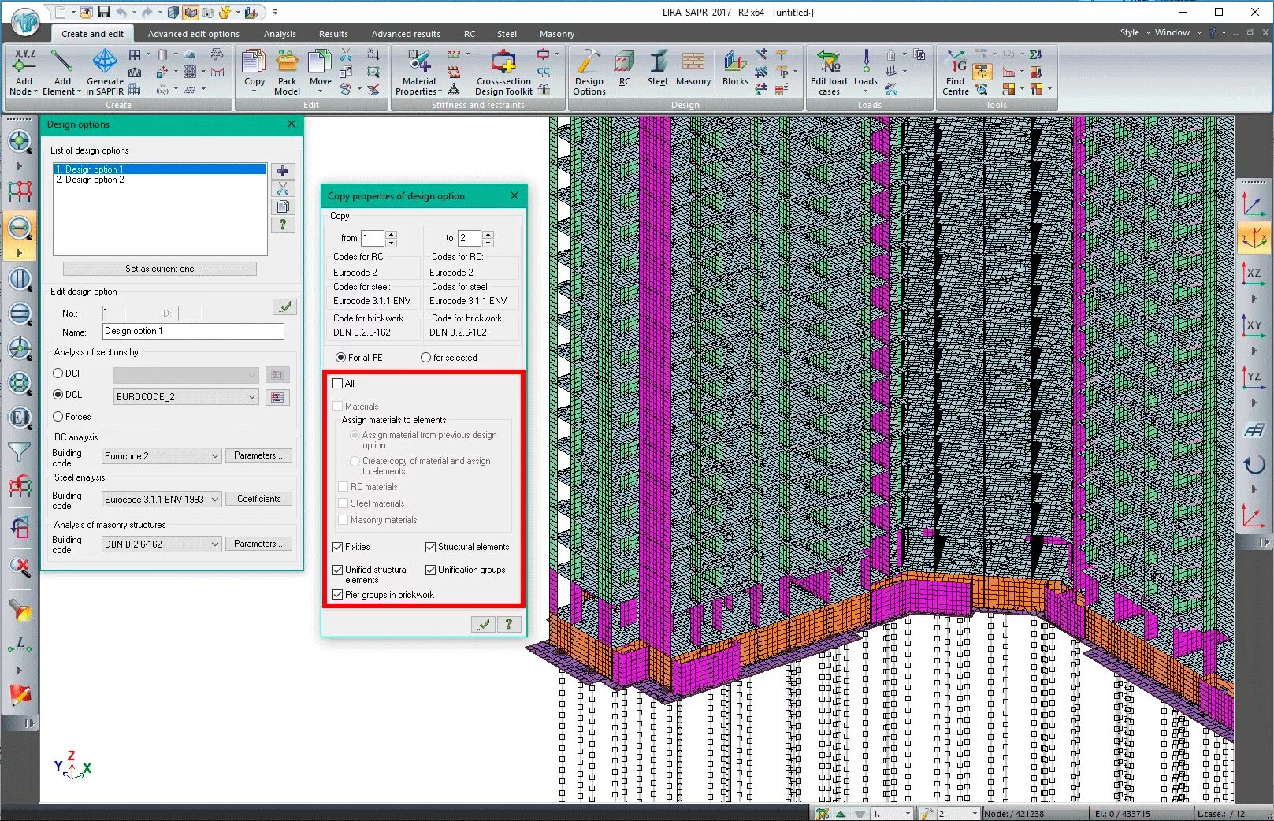Open help in Design options list
Viewport: 1274px width, 821px height.
pyautogui.click(x=283, y=225)
